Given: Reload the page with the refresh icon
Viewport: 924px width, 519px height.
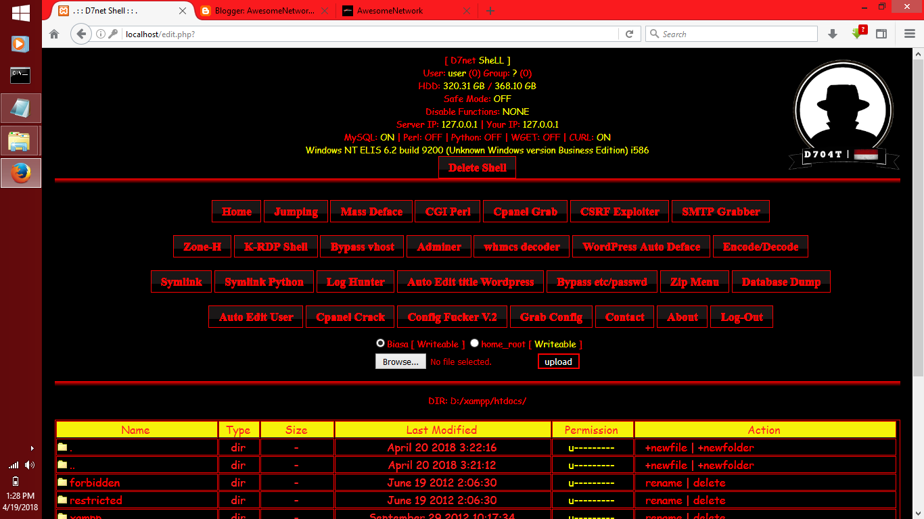Looking at the screenshot, I should point(629,33).
